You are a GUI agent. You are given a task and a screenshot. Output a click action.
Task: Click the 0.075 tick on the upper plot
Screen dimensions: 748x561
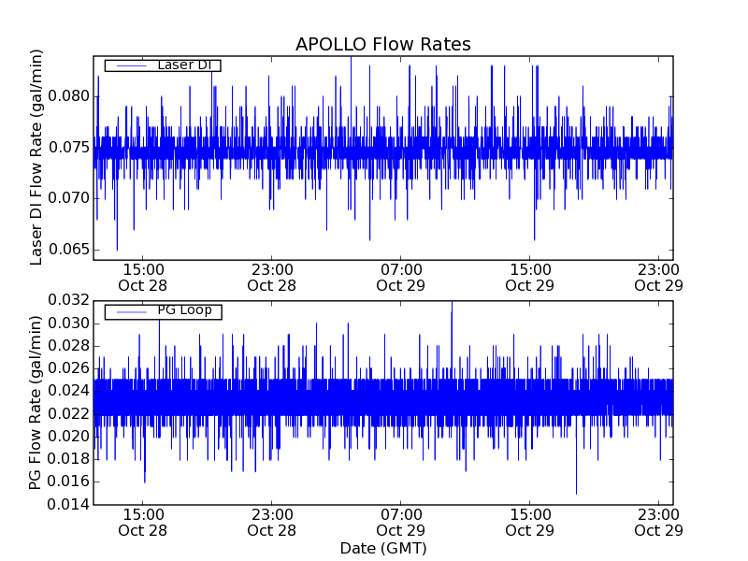tap(67, 148)
